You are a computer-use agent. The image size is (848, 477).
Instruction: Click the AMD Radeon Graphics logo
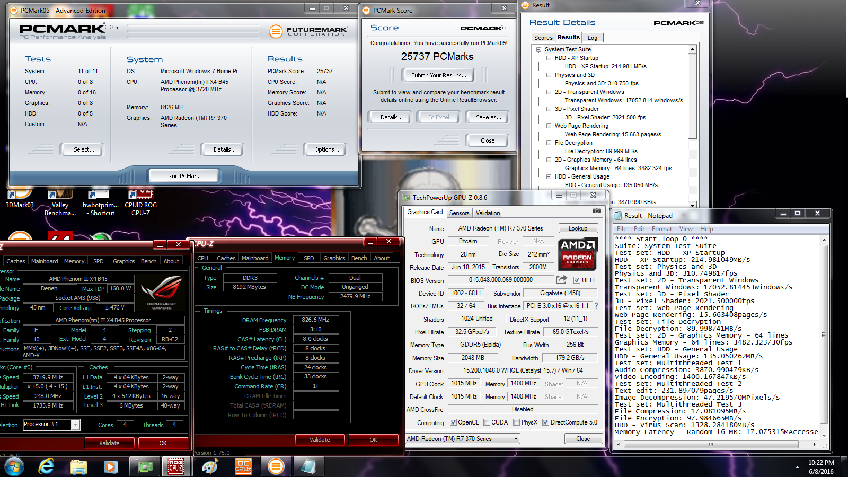click(x=578, y=254)
